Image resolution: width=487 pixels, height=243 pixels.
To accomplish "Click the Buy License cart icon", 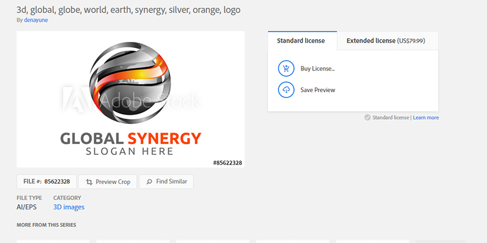I will [x=286, y=69].
